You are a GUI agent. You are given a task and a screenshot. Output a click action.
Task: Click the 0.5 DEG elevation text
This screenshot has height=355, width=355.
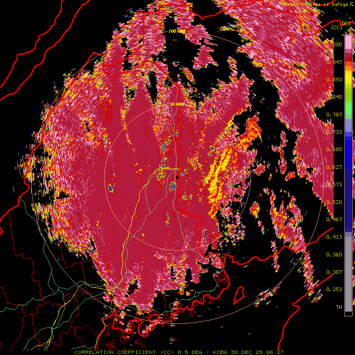click(190, 352)
